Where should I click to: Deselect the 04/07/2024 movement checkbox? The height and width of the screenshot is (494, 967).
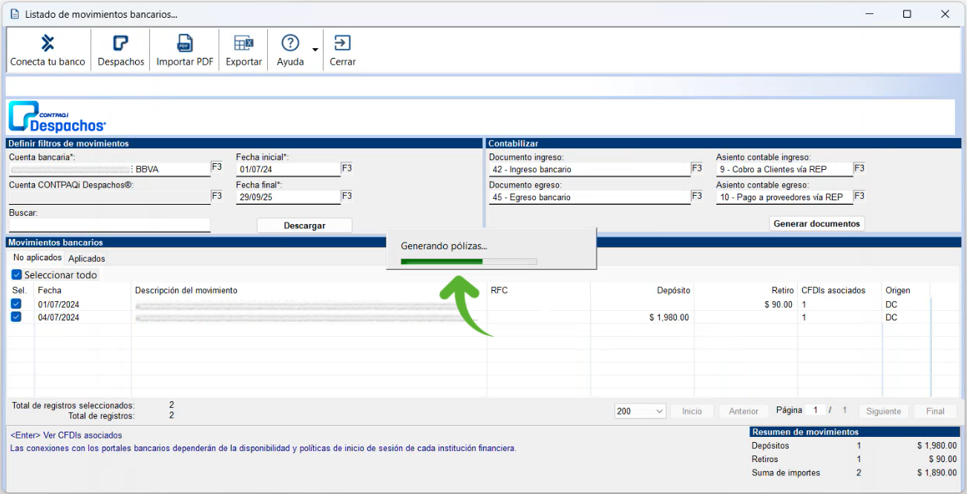16,317
